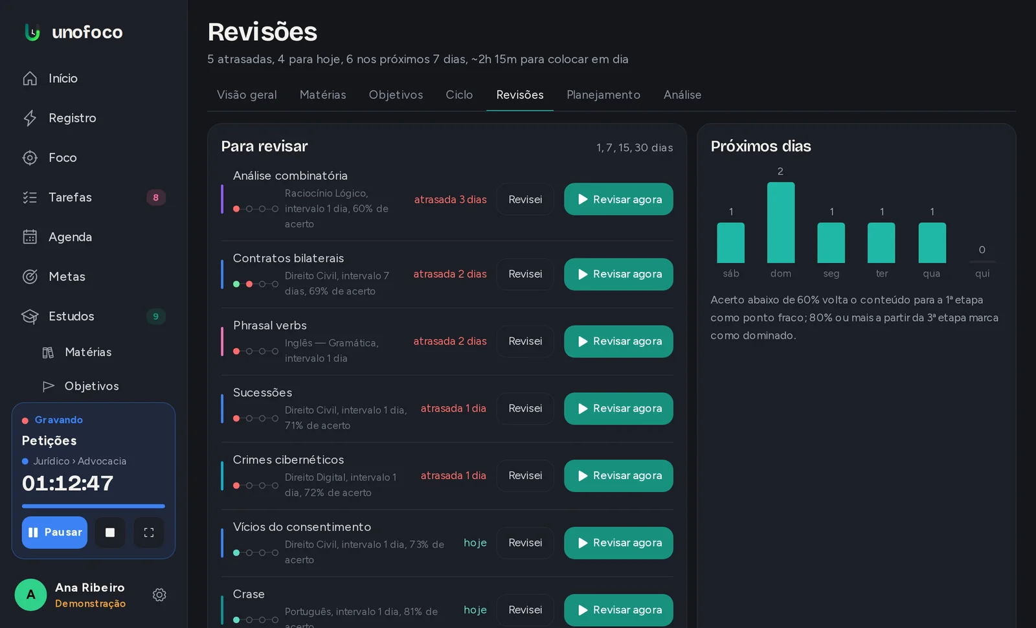Open the Análise tab
The width and height of the screenshot is (1036, 628).
[682, 95]
